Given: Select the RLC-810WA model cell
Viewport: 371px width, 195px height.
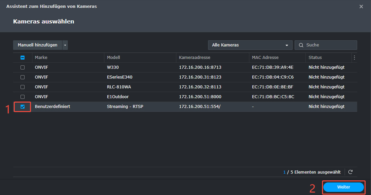Looking at the screenshot, I should (x=119, y=87).
